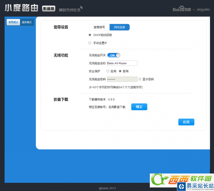Toggle the 无线路由开关 ON switch
The height and width of the screenshot is (191, 214).
[114, 55]
